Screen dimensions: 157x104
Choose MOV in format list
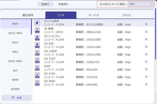15,43
